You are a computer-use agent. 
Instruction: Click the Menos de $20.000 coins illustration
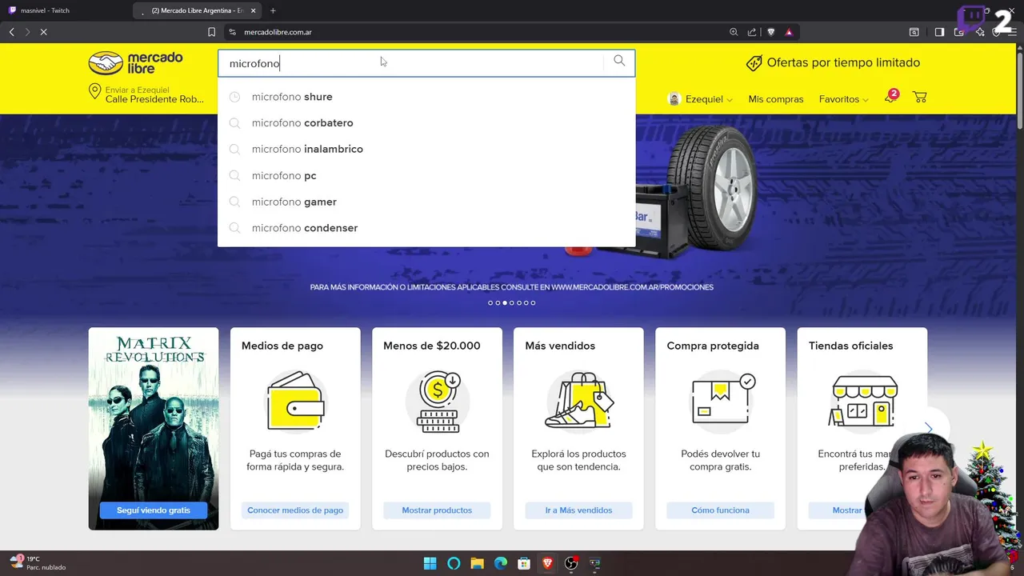coord(437,401)
